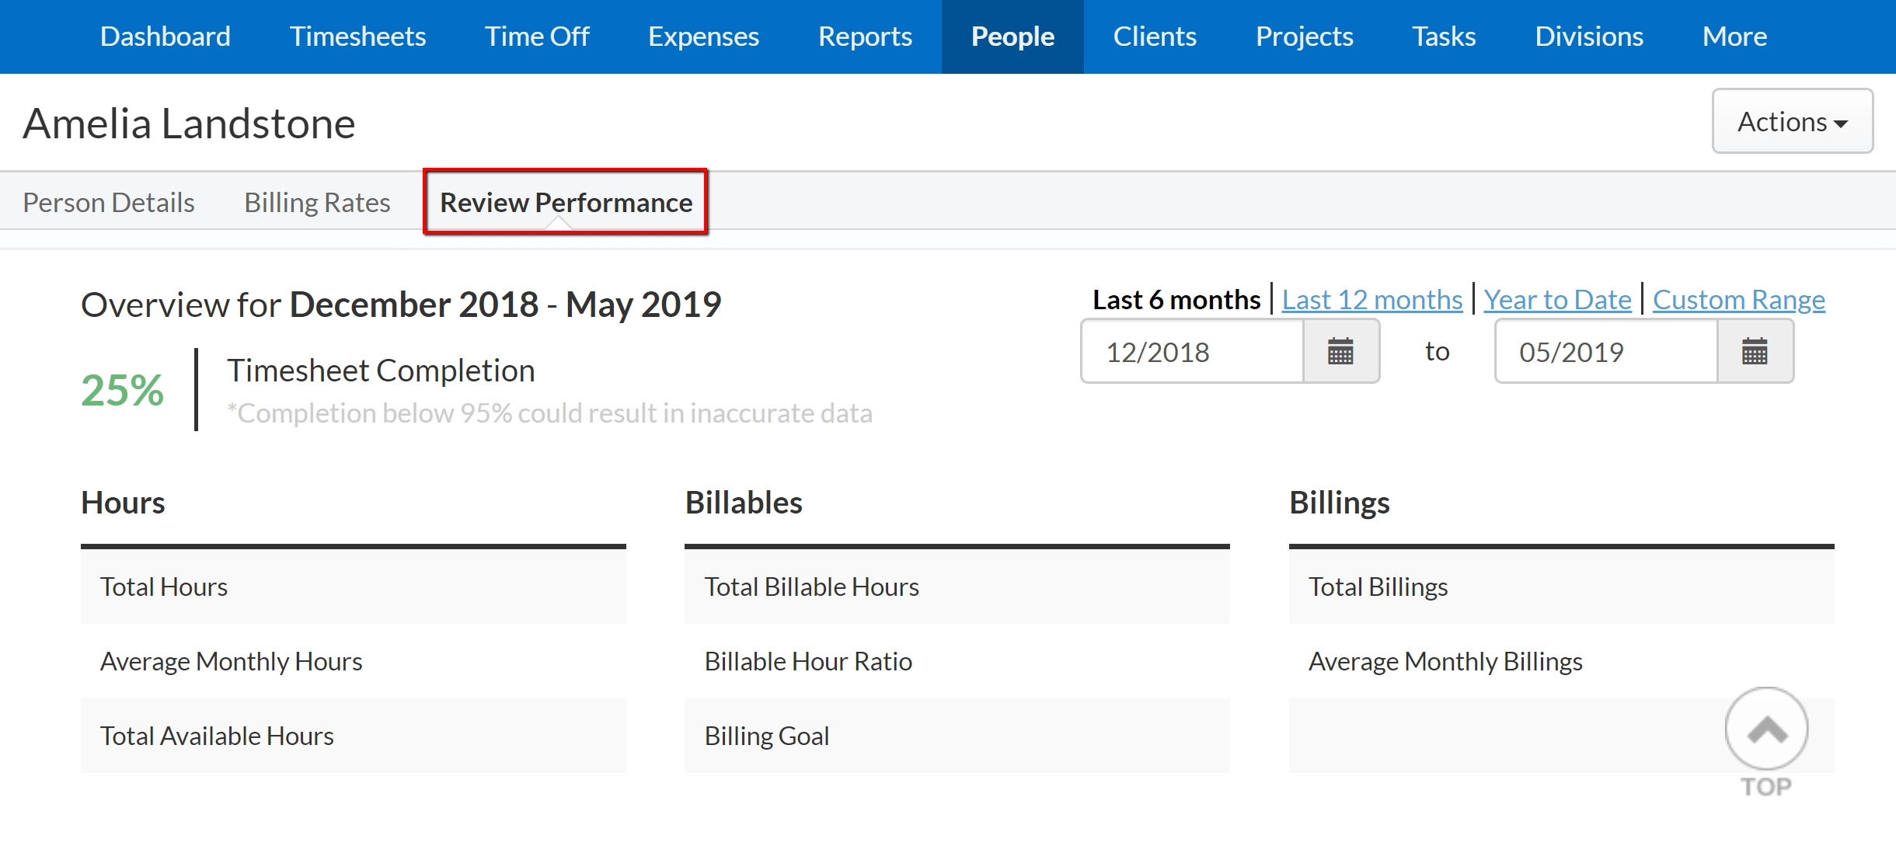This screenshot has width=1896, height=846.
Task: Click the back to TOP arrow icon
Action: point(1766,730)
